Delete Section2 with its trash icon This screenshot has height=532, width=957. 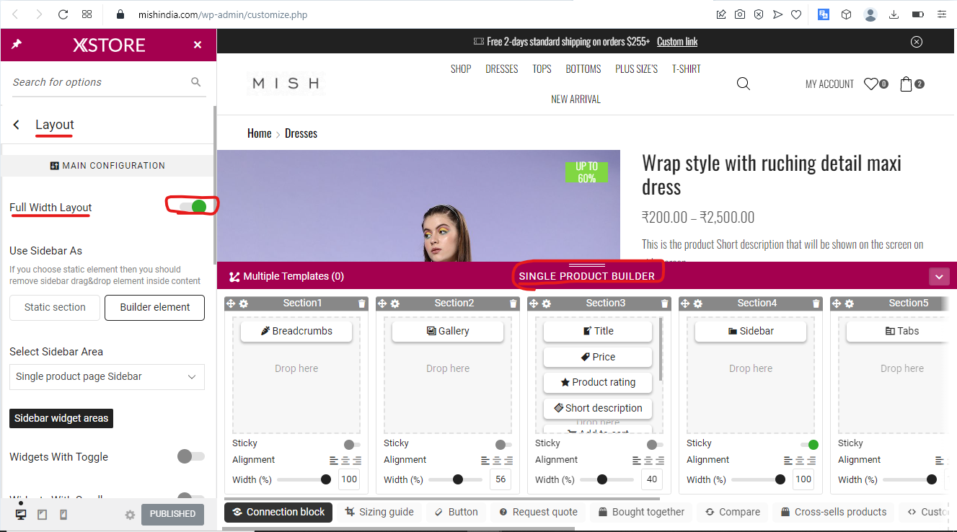(513, 303)
